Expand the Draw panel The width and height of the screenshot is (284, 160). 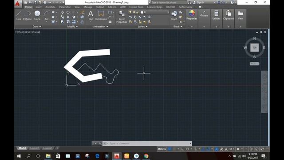36,27
